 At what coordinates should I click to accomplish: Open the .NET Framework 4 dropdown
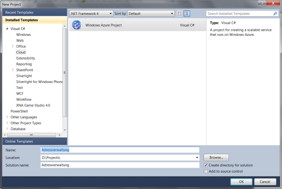[x=91, y=13]
